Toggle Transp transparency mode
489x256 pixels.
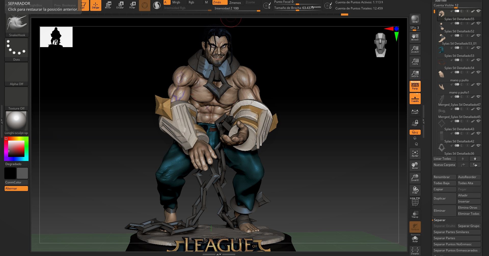(x=415, y=214)
